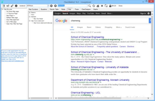The image size is (155, 101).
Task: Click the browser vertical scrollbar thumb
Action: (152, 32)
